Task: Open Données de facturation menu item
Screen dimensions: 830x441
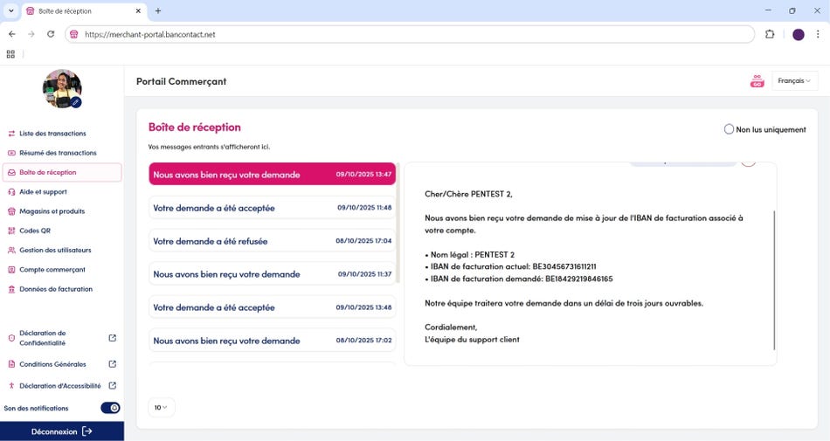Action: coord(55,289)
